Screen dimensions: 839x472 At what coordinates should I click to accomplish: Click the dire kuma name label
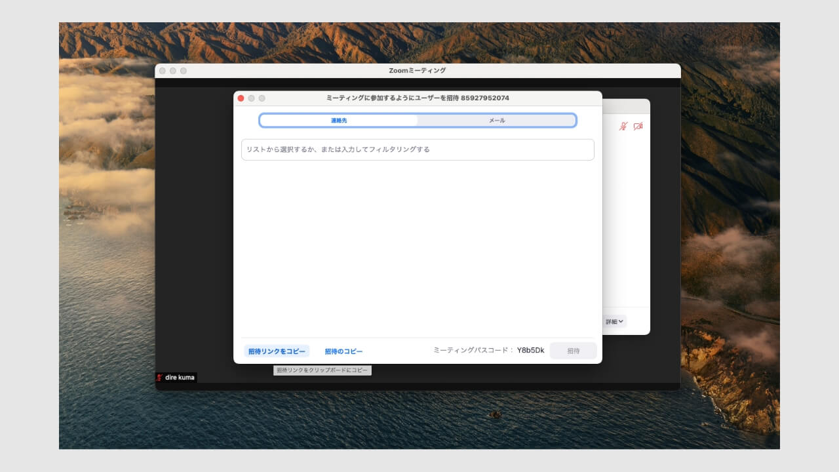[x=180, y=378]
